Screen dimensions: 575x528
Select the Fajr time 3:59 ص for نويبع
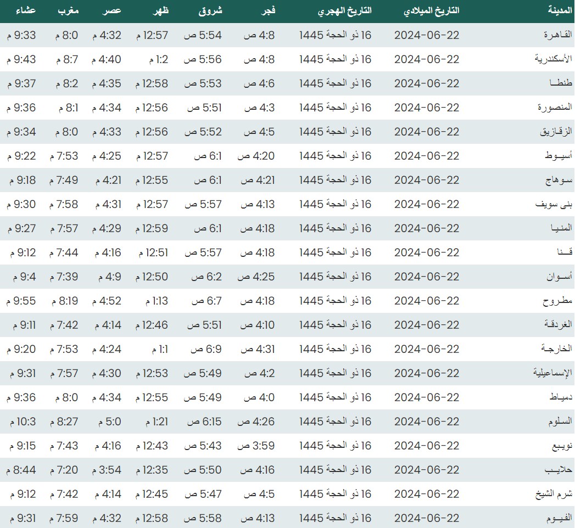256,446
